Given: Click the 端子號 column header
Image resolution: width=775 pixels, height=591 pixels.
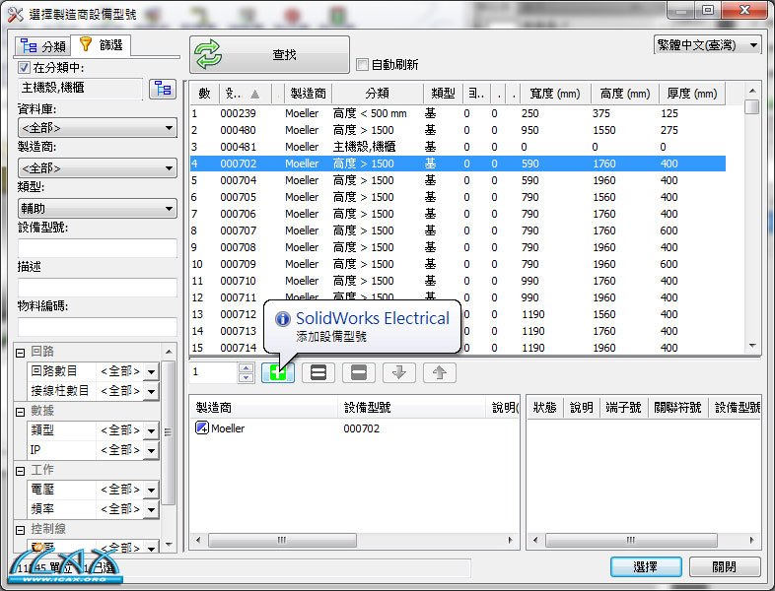Looking at the screenshot, I should (623, 408).
